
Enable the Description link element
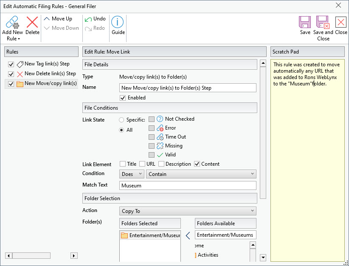click(161, 164)
